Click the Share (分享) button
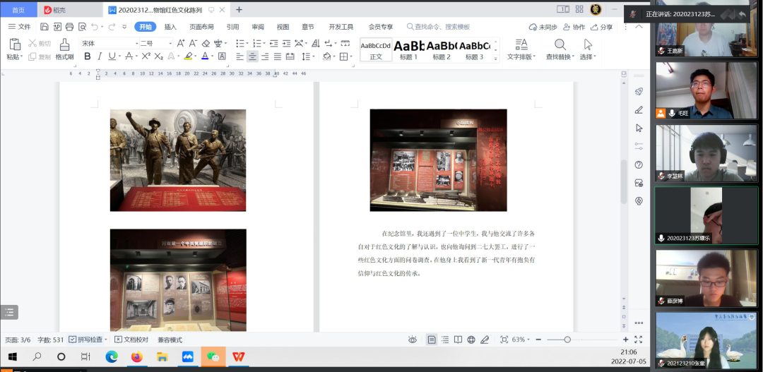Image resolution: width=763 pixels, height=372 pixels. point(601,27)
